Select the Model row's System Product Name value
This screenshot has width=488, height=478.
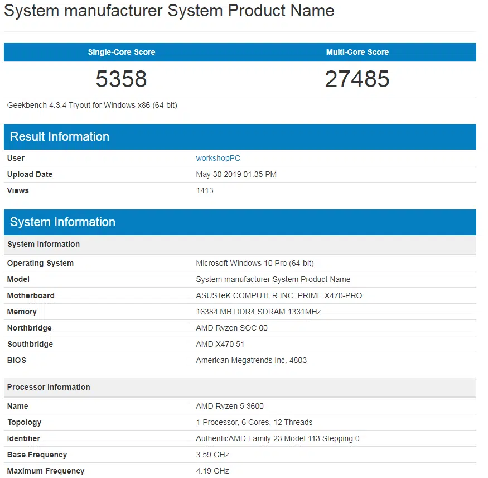(x=273, y=280)
